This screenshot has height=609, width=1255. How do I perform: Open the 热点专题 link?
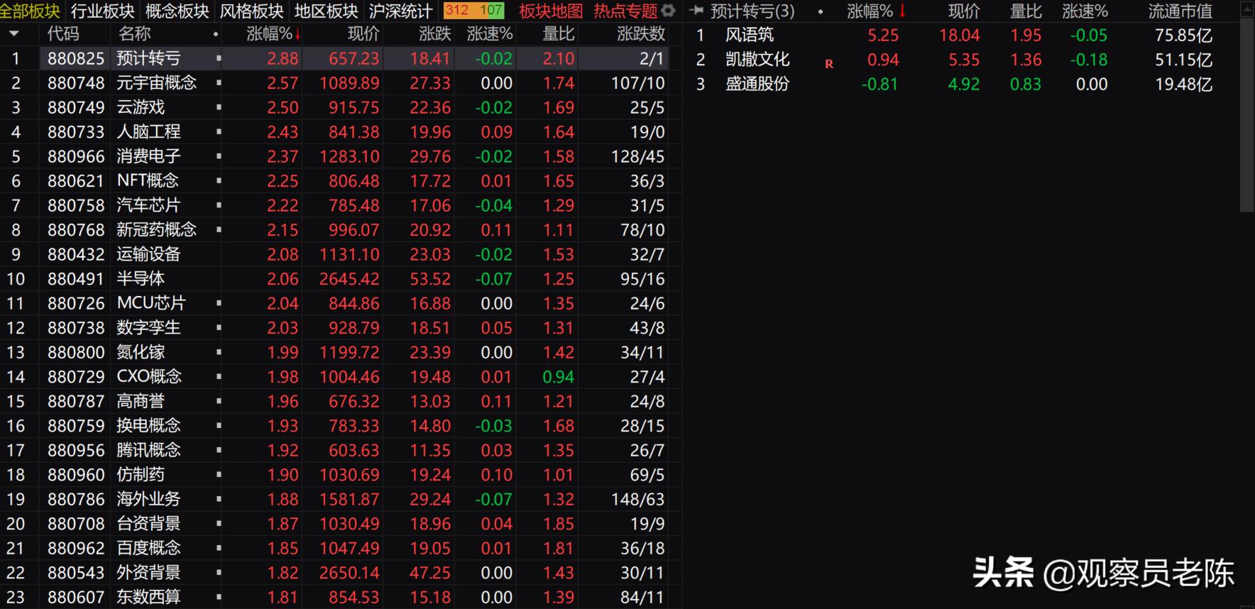625,11
